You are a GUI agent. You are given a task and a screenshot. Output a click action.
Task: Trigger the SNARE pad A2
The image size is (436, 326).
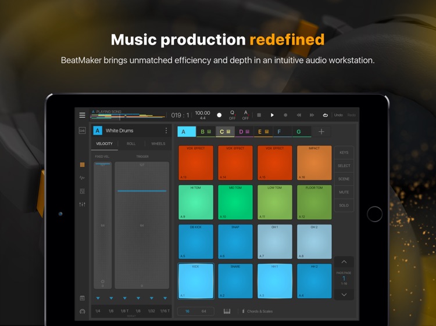click(x=235, y=281)
